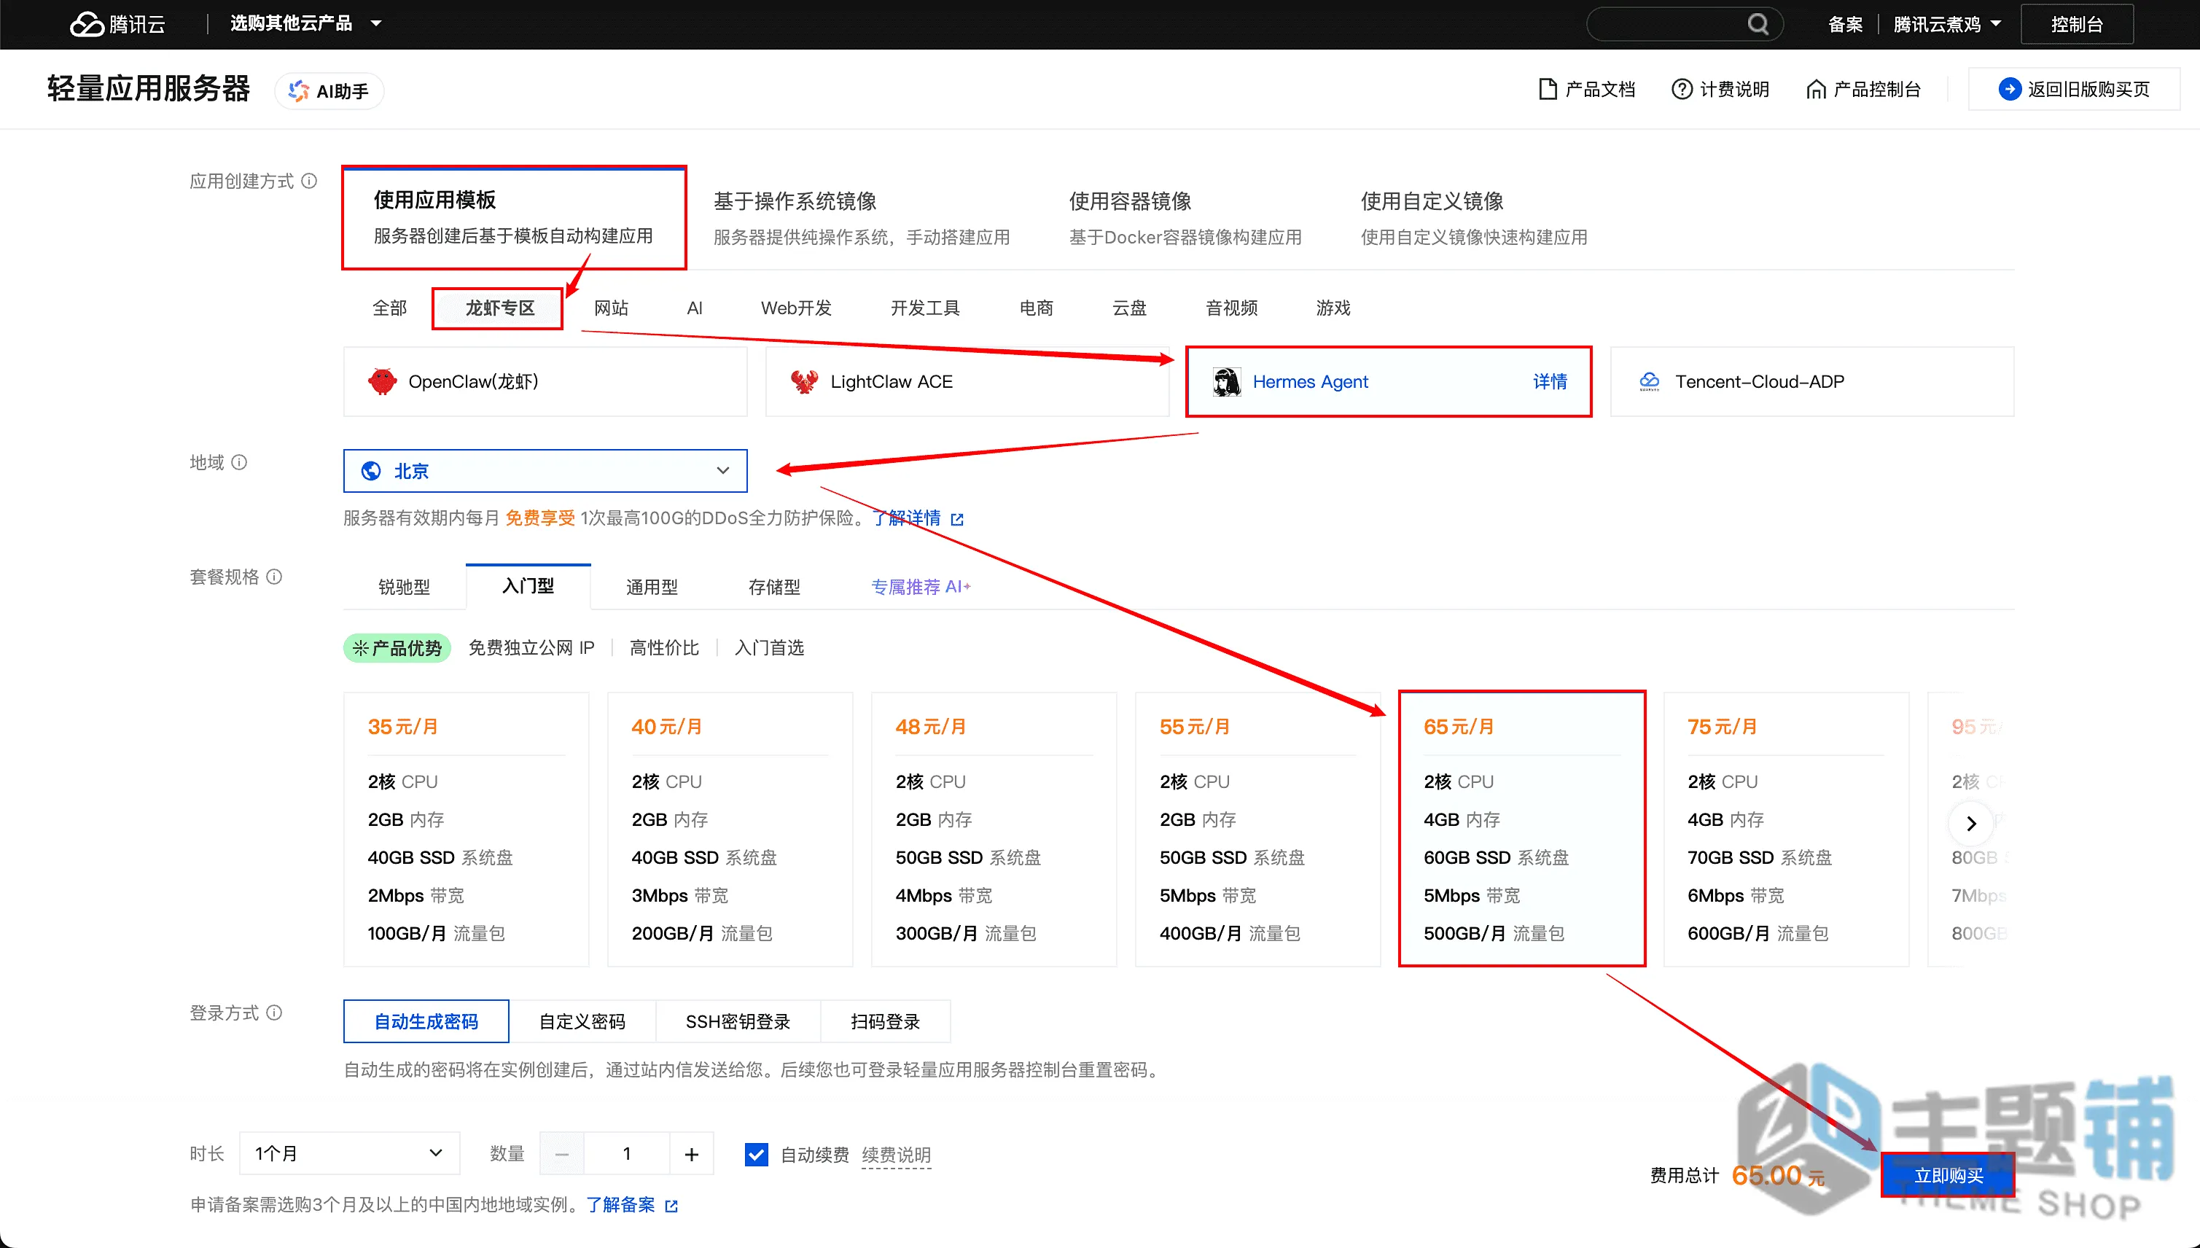Open the AI助手 assistant
The width and height of the screenshot is (2200, 1248).
pyautogui.click(x=329, y=91)
